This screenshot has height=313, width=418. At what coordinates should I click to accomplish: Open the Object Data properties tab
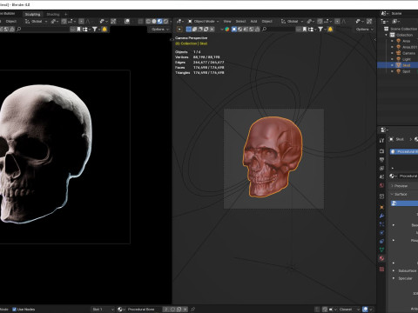pos(381,250)
